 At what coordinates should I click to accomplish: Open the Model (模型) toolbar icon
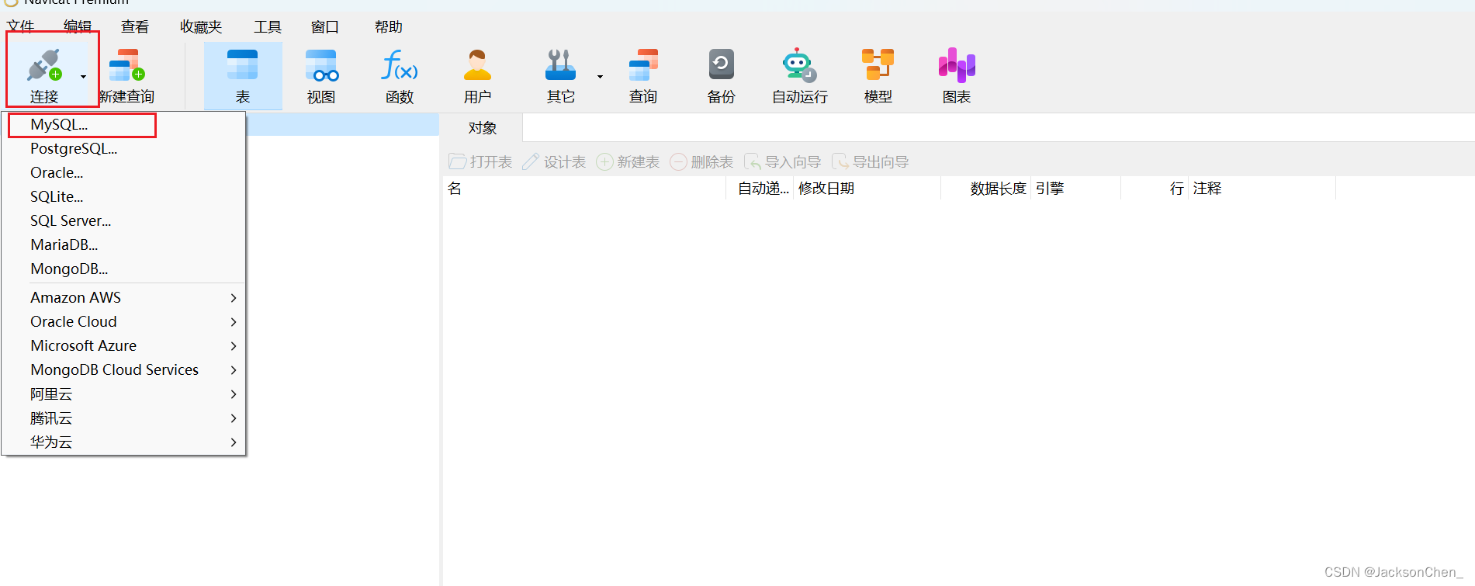(x=878, y=65)
